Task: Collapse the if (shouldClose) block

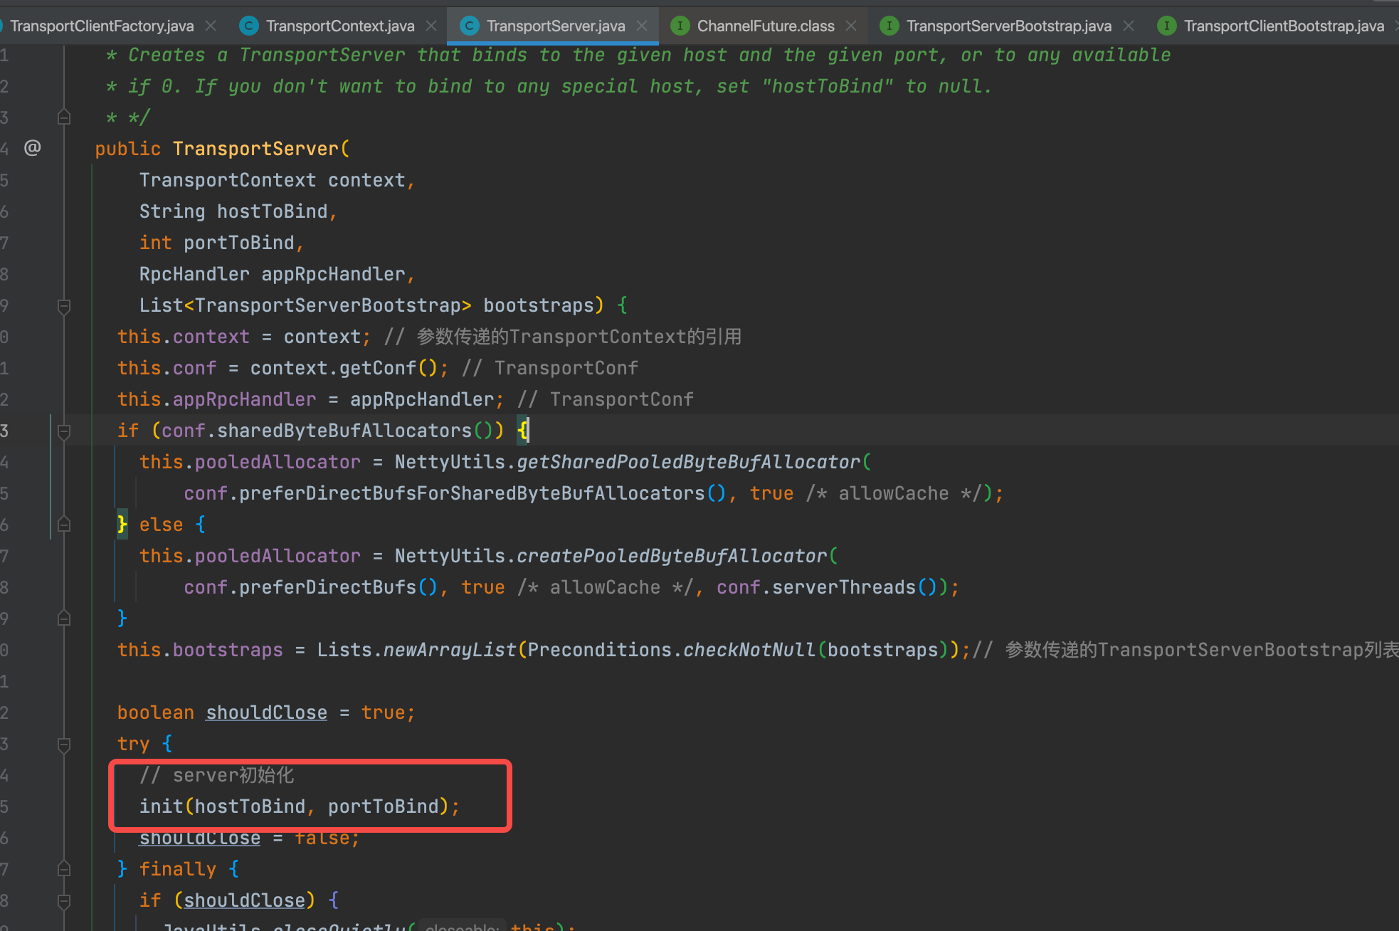Action: click(64, 901)
